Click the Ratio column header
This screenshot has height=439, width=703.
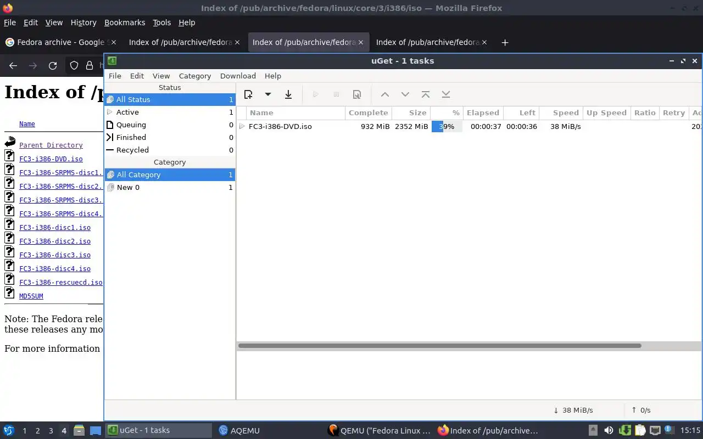click(x=645, y=112)
